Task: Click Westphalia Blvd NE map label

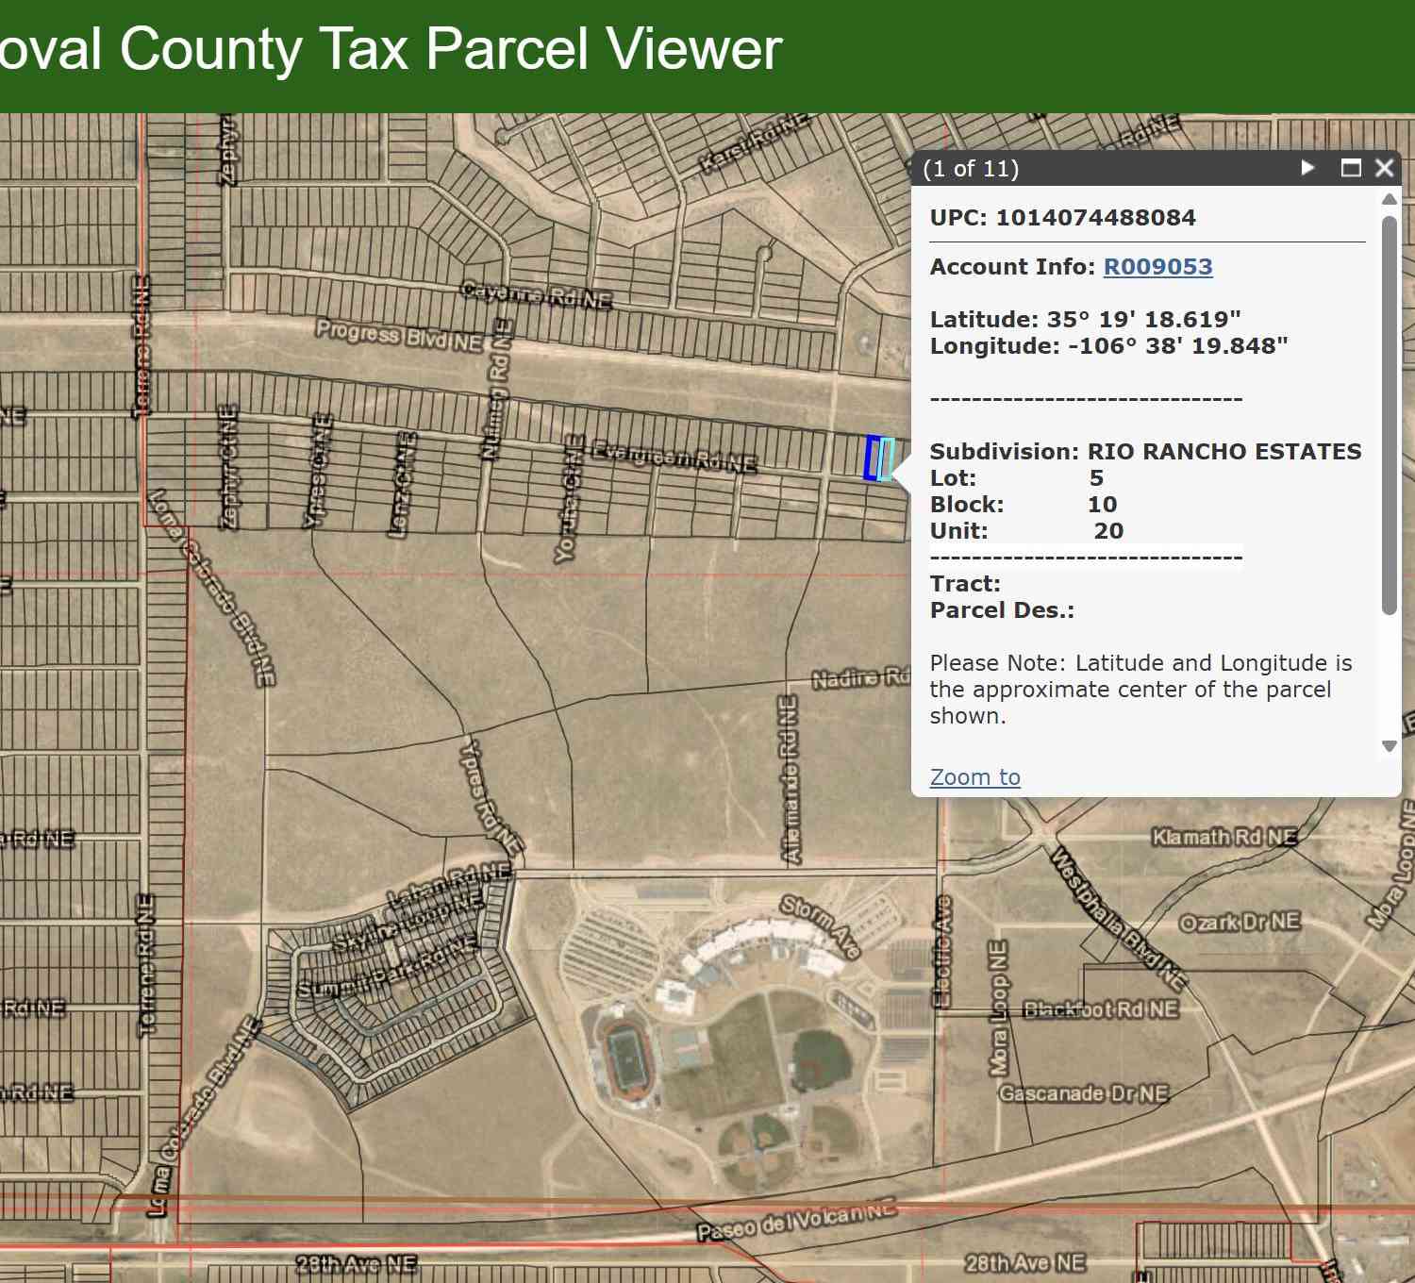Action: pos(1118,918)
